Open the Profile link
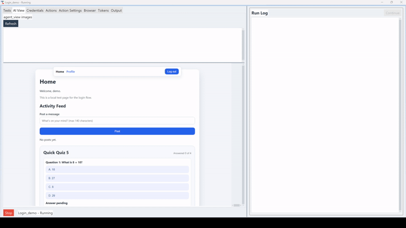The width and height of the screenshot is (406, 228). click(71, 71)
